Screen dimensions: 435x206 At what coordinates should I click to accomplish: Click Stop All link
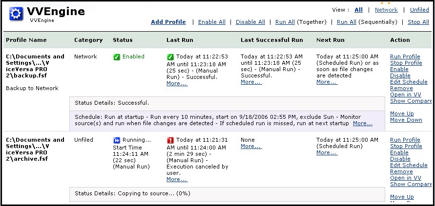[418, 22]
